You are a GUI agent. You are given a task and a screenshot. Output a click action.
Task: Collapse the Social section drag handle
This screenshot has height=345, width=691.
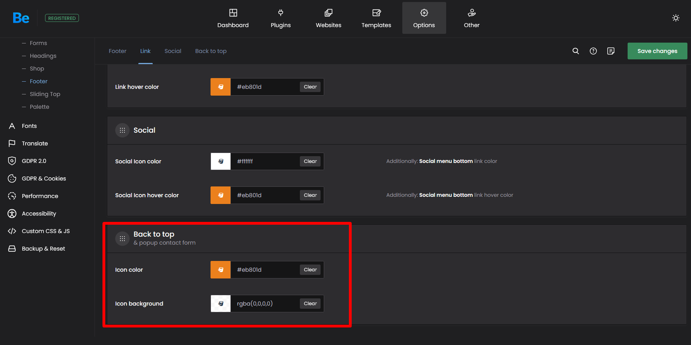(x=122, y=130)
